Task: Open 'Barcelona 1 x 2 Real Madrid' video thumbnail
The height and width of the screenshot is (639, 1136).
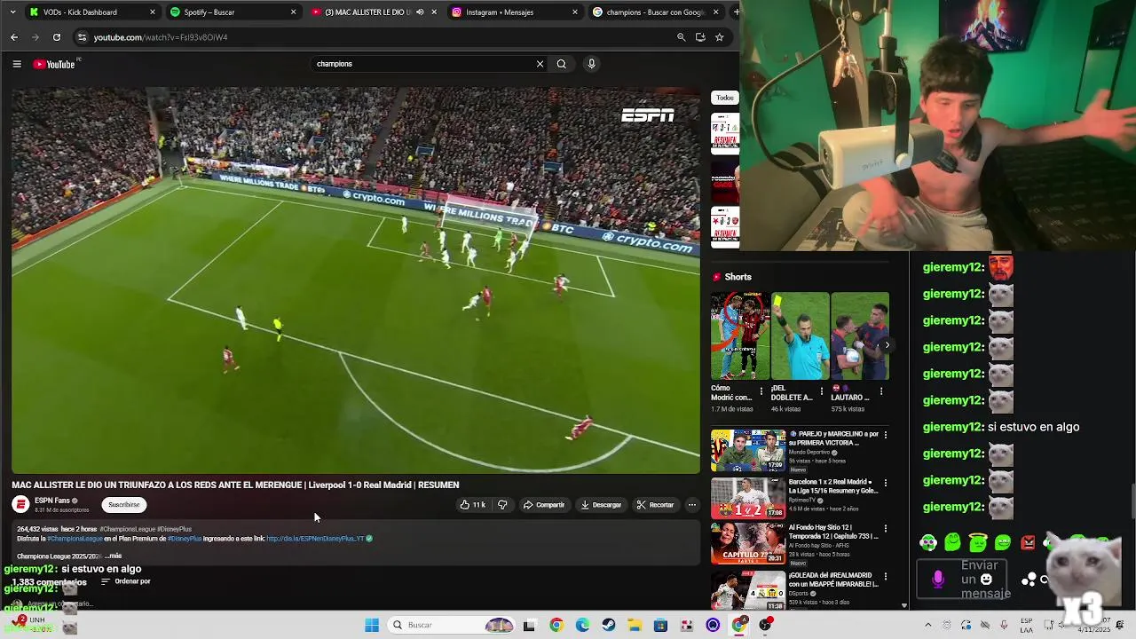Action: click(748, 499)
